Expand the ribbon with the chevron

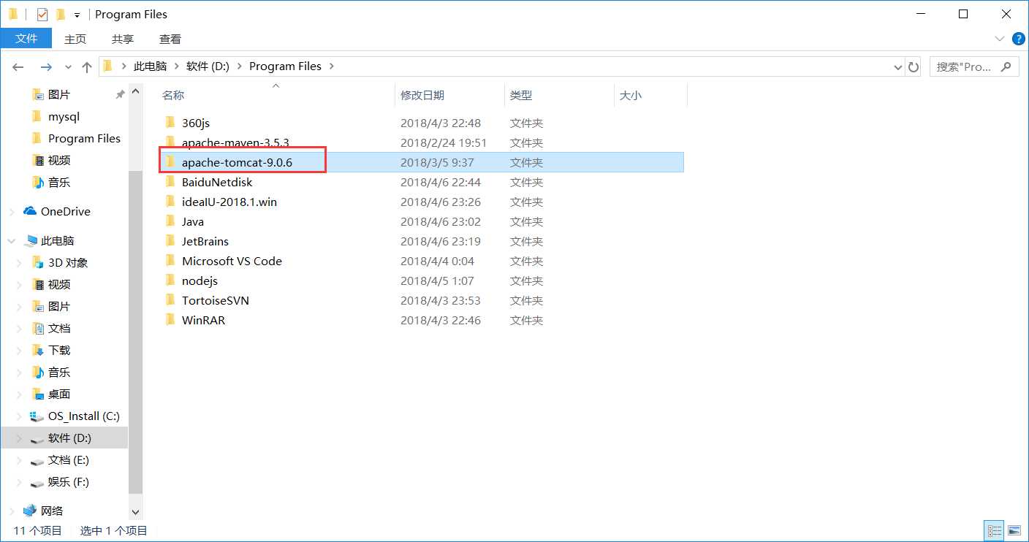[1000, 39]
